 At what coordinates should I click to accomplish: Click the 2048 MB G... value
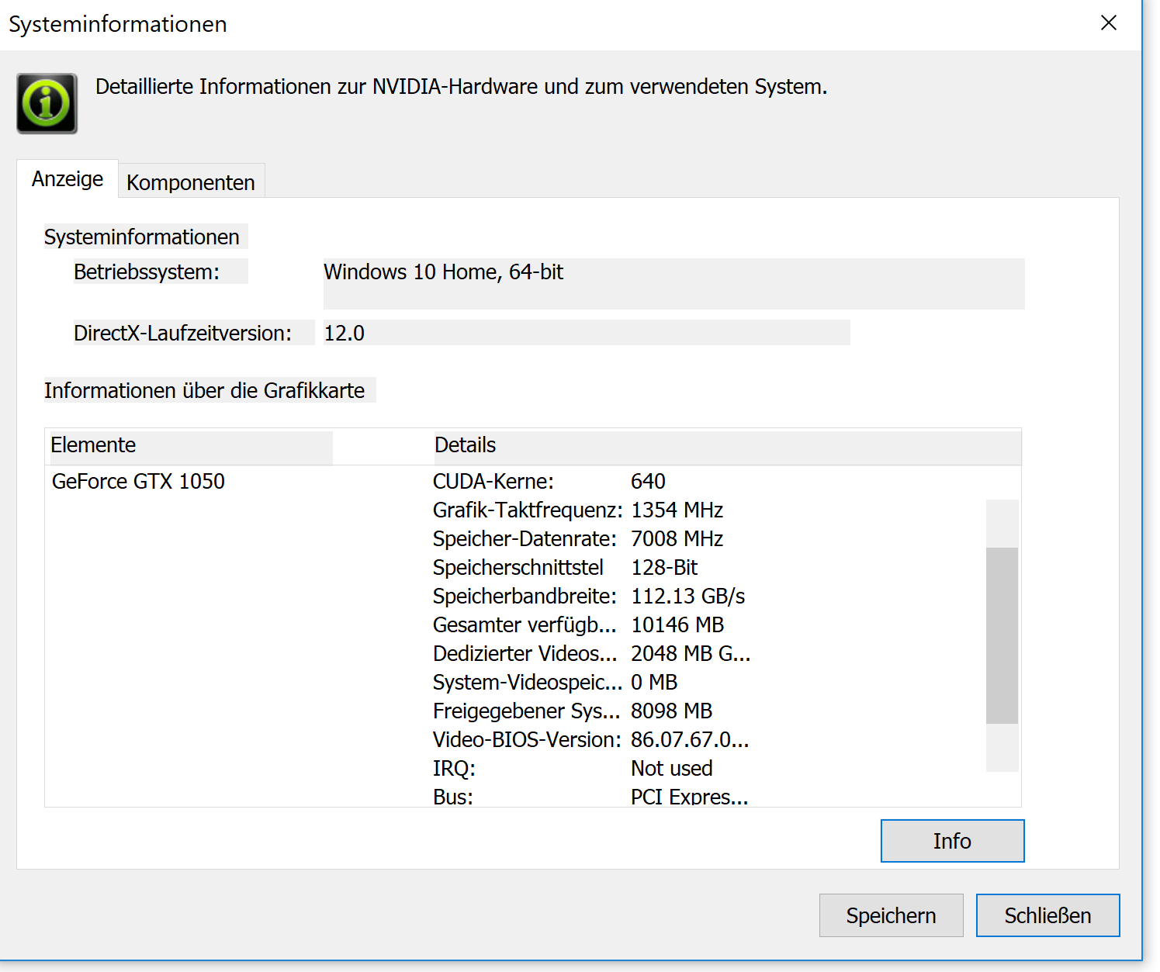click(691, 654)
